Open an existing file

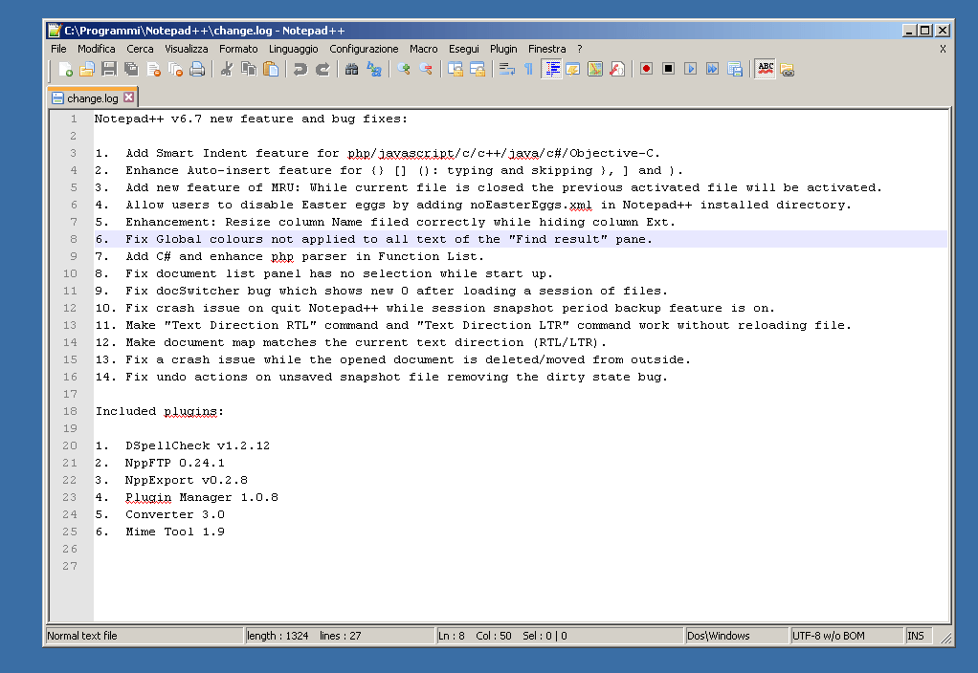click(85, 68)
